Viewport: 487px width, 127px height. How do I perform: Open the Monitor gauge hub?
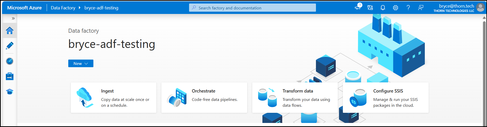point(10,61)
